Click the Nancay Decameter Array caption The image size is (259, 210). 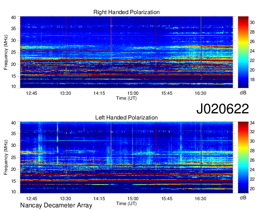(x=56, y=205)
